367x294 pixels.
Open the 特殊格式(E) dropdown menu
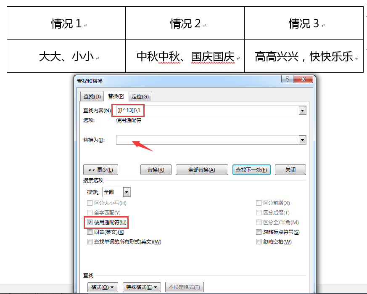142,287
